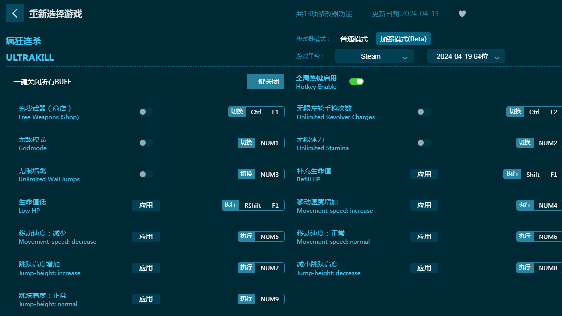Click the 一键关闭 button
Image resolution: width=562 pixels, height=316 pixels.
pos(265,81)
